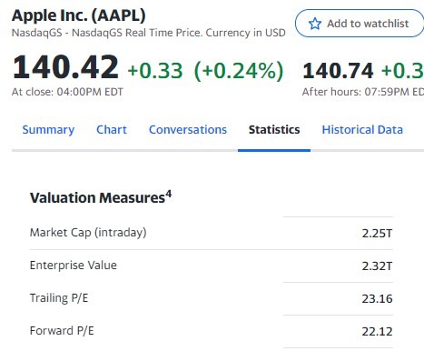
Task: Click the Valuation Measures heading
Action: pos(97,198)
